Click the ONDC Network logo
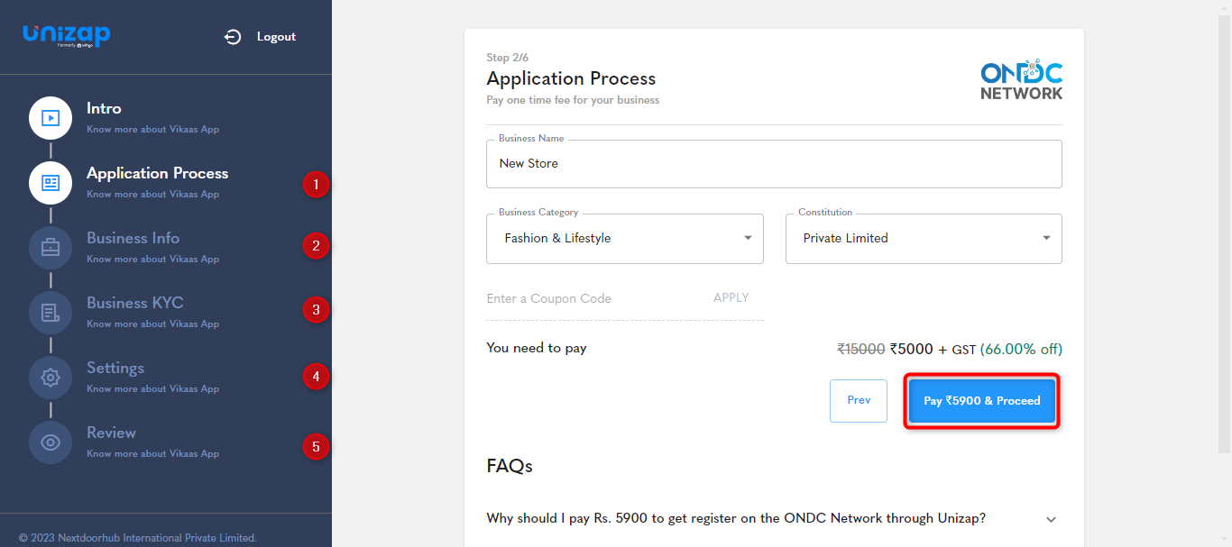Viewport: 1232px width, 547px height. pyautogui.click(x=1022, y=80)
